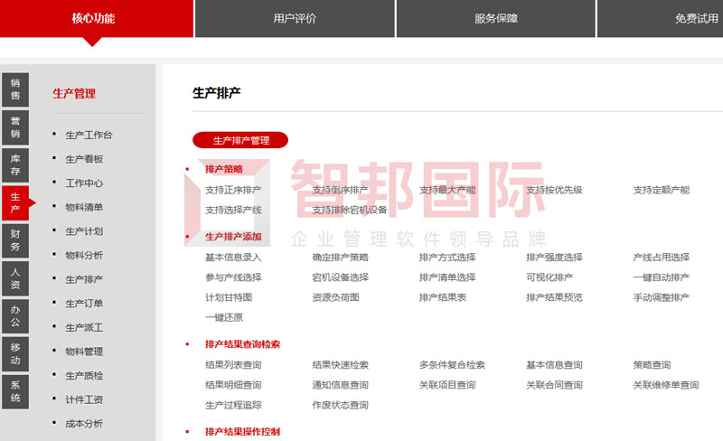The height and width of the screenshot is (441, 723).
Task: Switch to the 服务保障 tab
Action: tap(495, 18)
